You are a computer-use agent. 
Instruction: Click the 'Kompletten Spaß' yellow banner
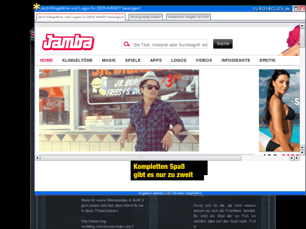coord(169,171)
